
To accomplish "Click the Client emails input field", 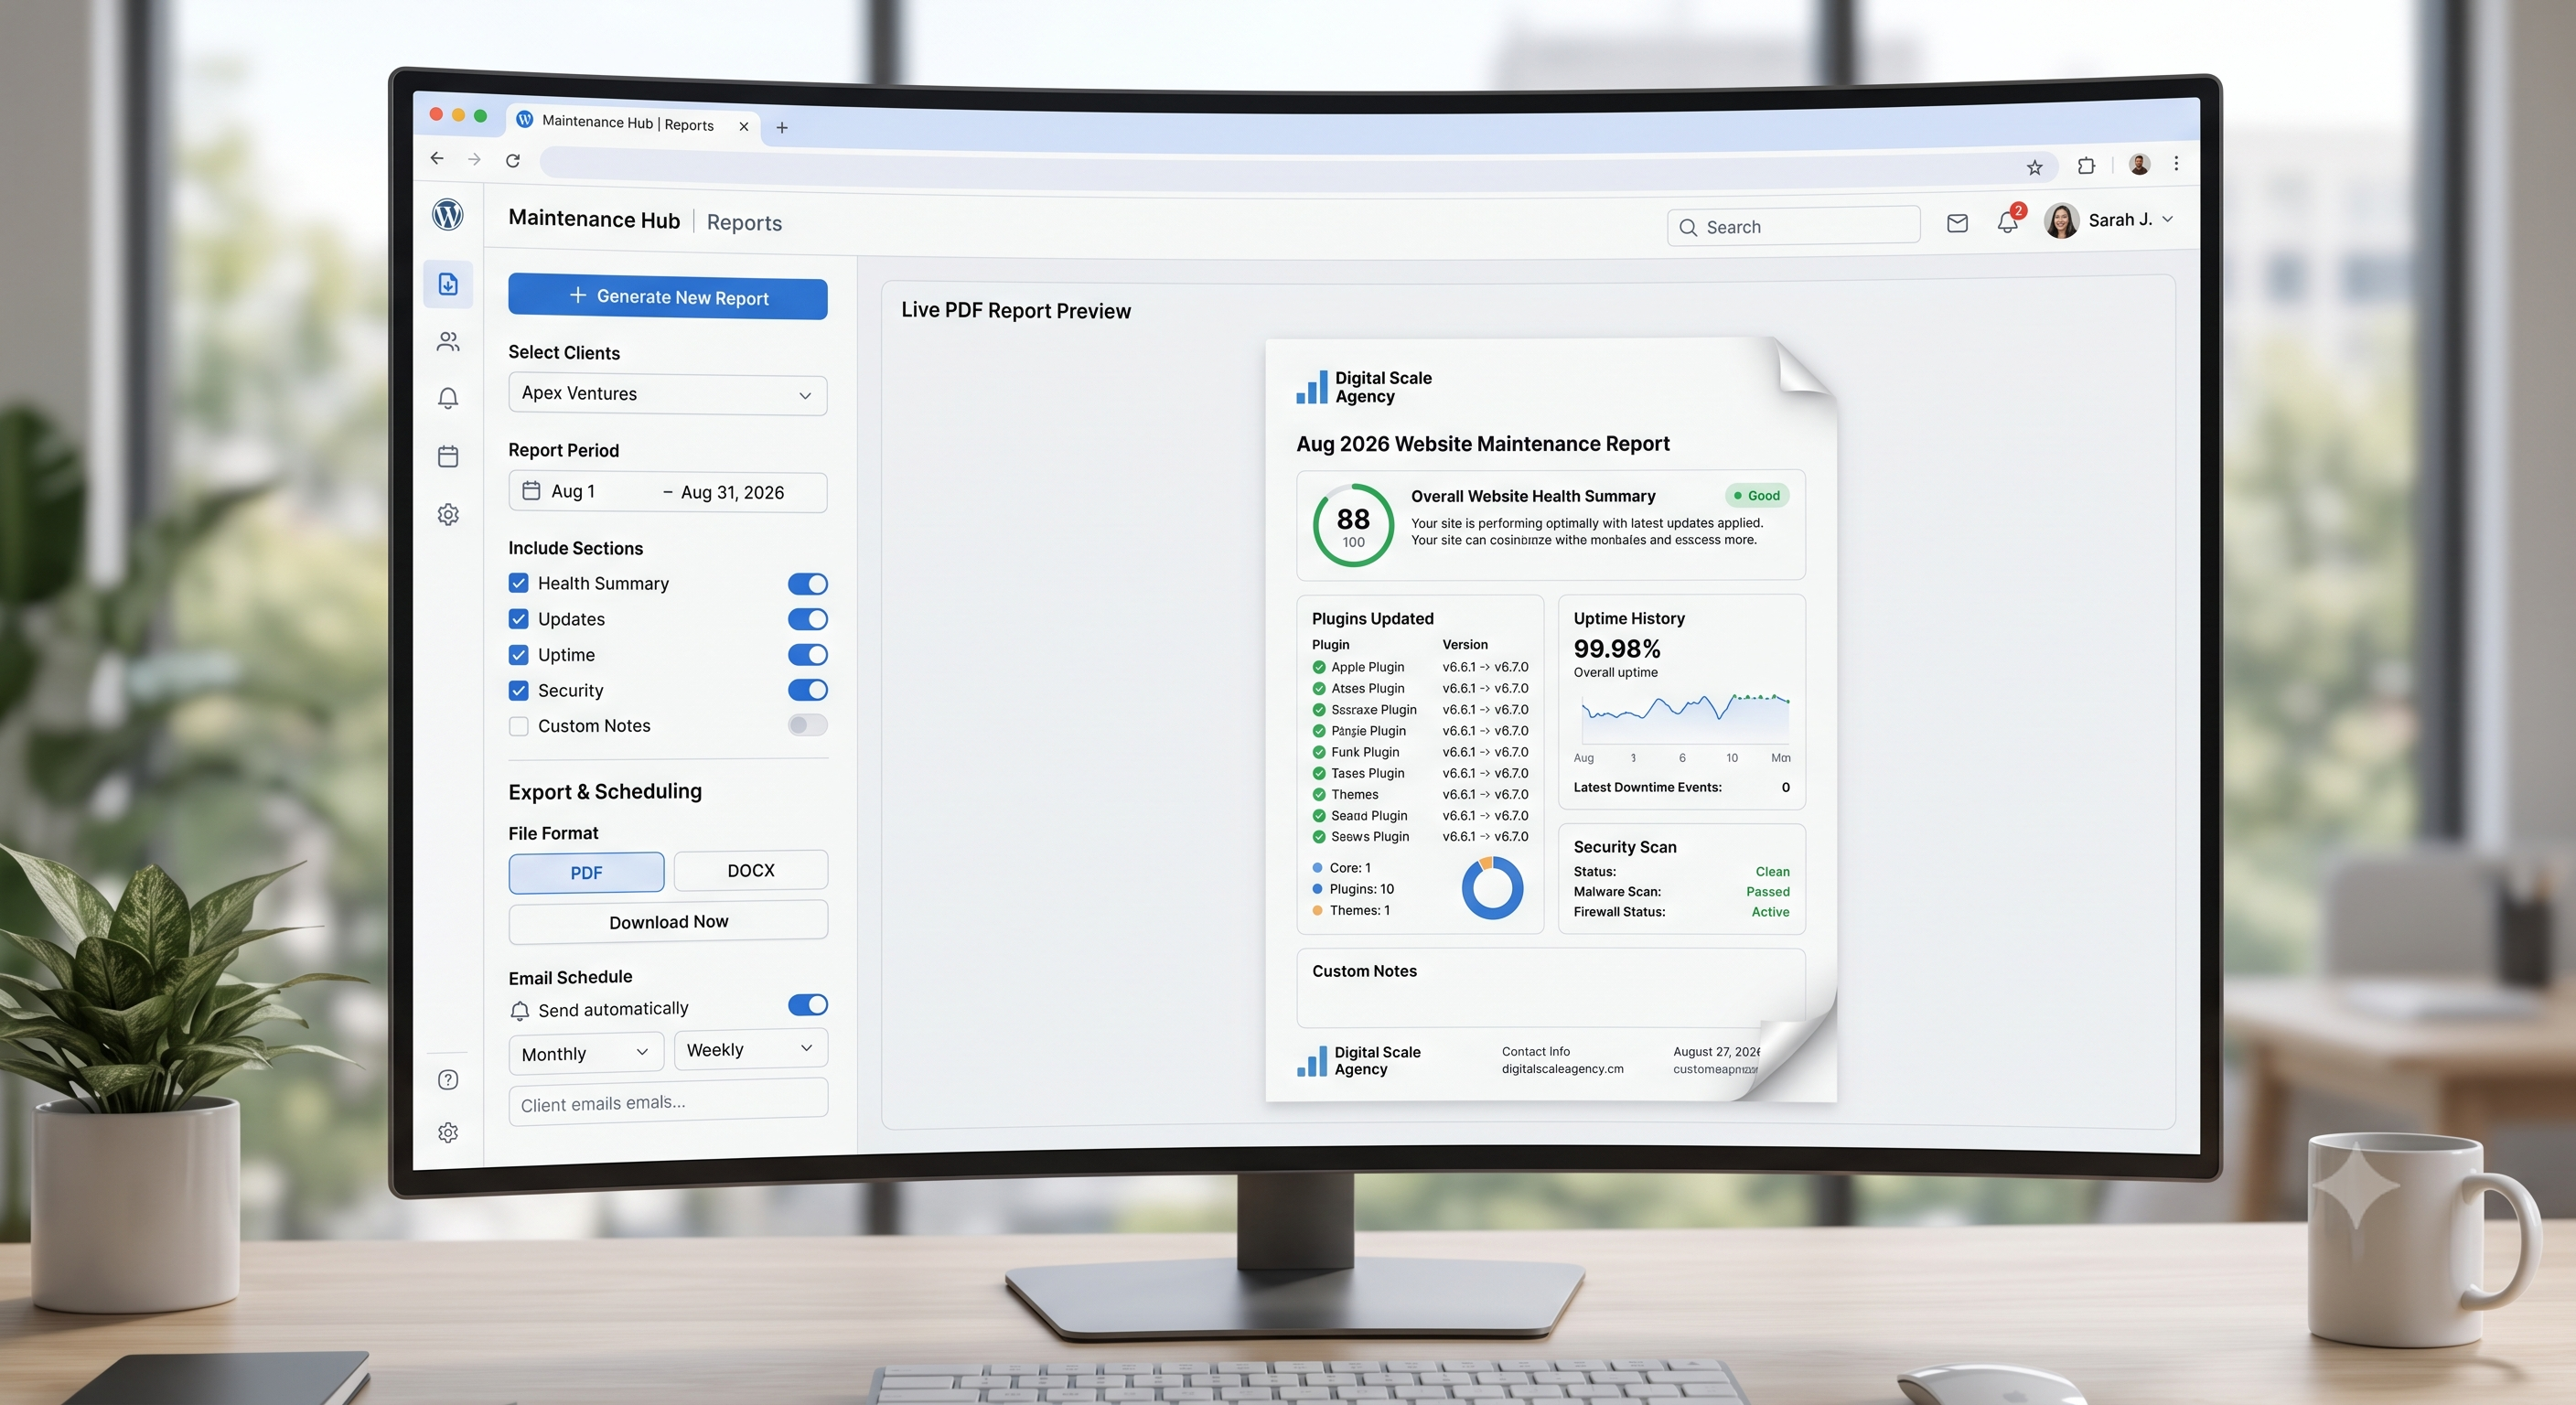I will 668,1102.
